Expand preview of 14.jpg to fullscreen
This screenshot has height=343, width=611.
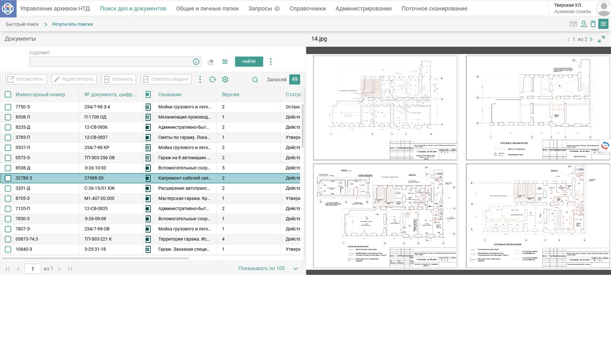(601, 39)
